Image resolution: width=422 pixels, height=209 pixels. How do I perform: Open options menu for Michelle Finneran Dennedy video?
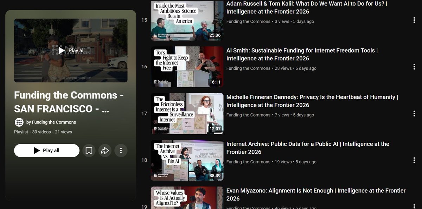coord(414,113)
